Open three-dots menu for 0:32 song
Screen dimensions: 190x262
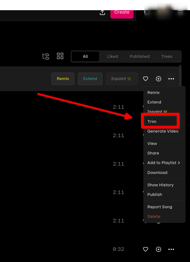click(171, 249)
